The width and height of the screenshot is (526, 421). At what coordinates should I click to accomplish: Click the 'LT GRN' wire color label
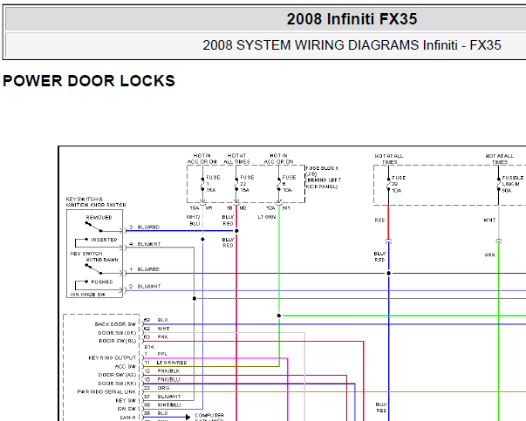267,217
